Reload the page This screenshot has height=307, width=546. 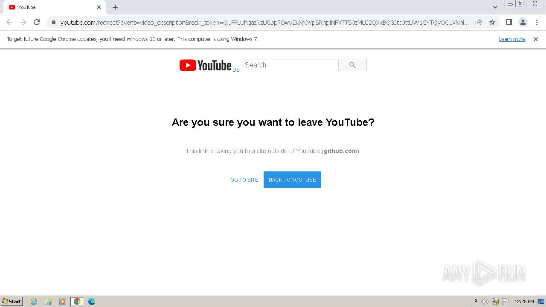point(37,22)
